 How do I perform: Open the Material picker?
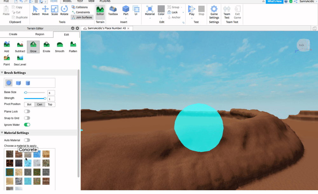[150, 10]
